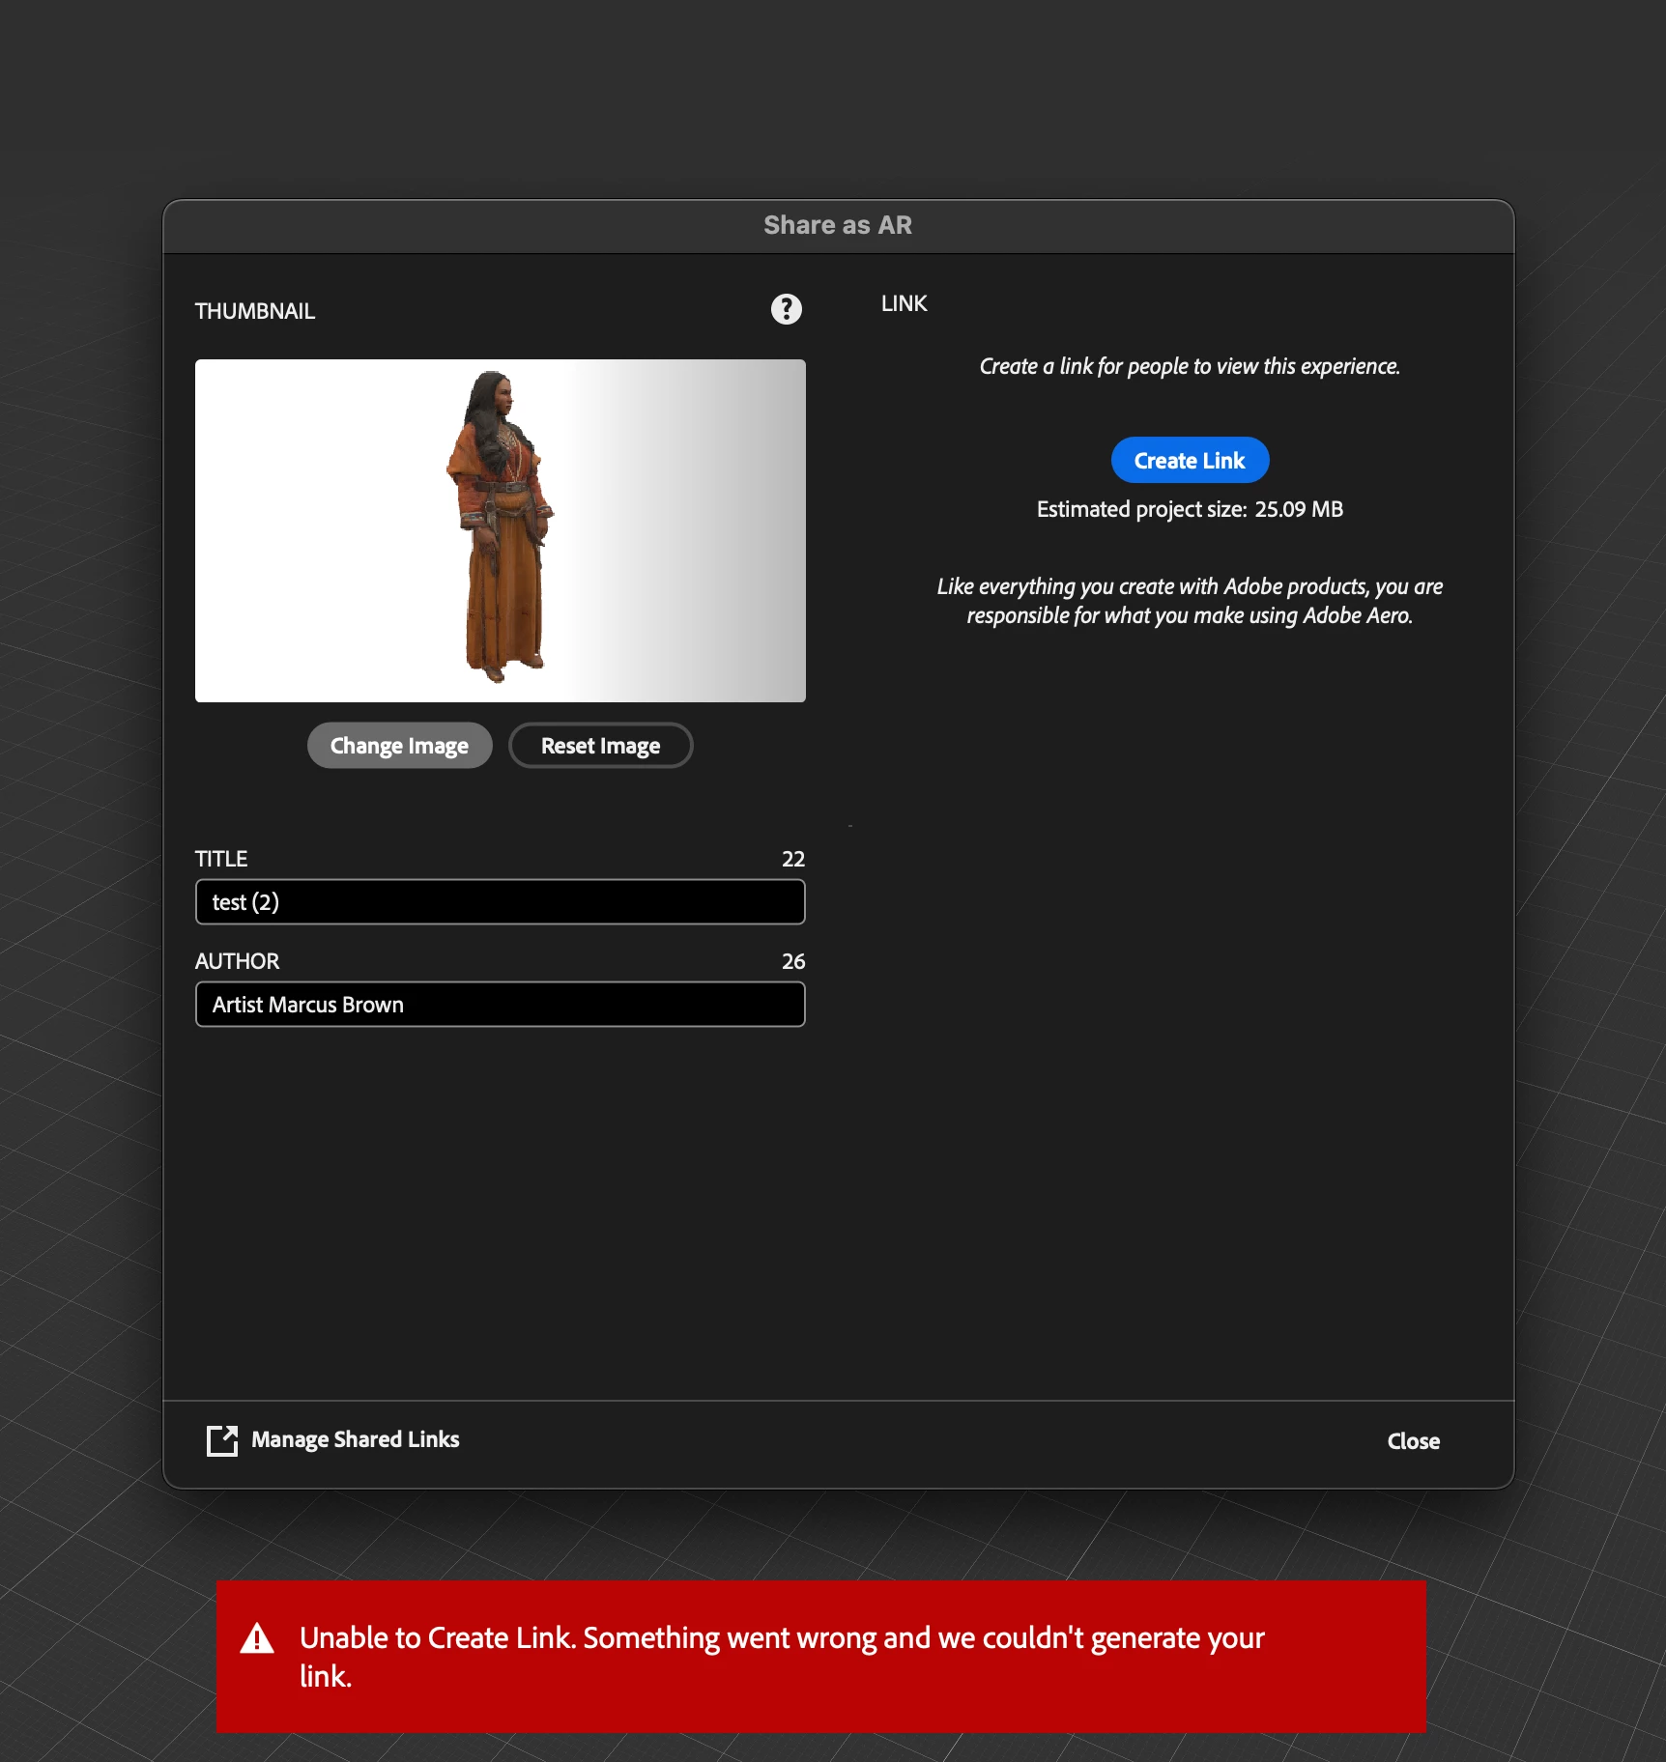
Task: Click the Estimated project size 25.09 MB text
Action: pyautogui.click(x=1190, y=509)
